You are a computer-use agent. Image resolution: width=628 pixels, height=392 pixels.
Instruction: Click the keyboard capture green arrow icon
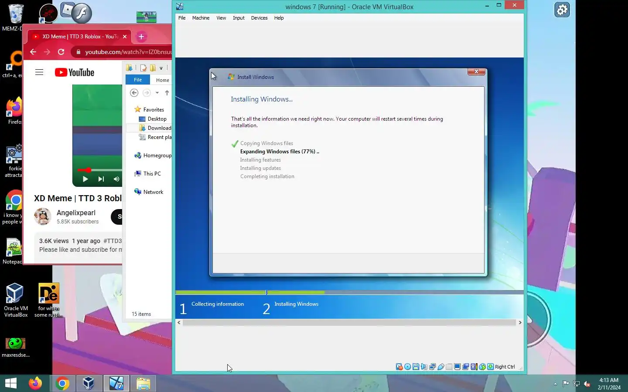click(490, 367)
